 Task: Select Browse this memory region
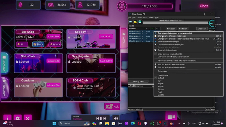tap(188, 42)
